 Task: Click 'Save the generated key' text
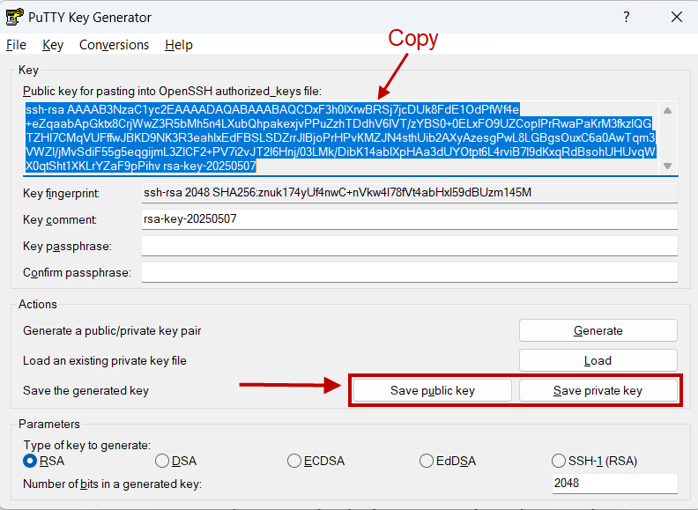85,391
